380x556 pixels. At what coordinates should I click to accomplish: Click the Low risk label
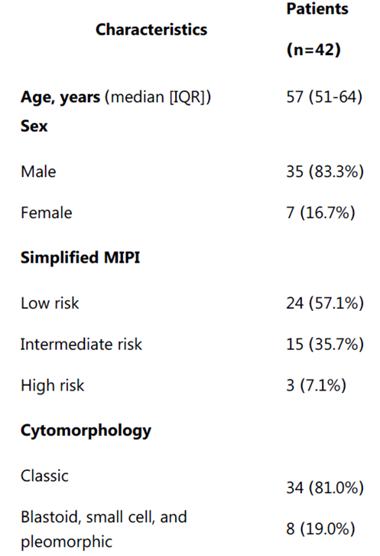coord(50,303)
